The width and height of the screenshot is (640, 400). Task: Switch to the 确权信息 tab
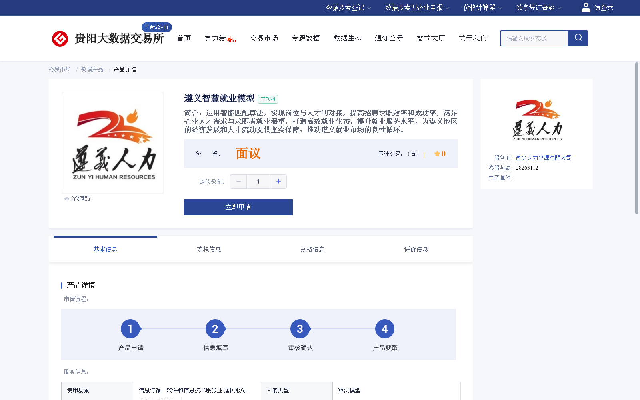coord(209,249)
